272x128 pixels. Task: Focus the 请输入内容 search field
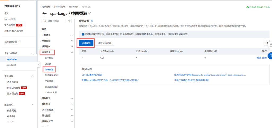coord(54,21)
